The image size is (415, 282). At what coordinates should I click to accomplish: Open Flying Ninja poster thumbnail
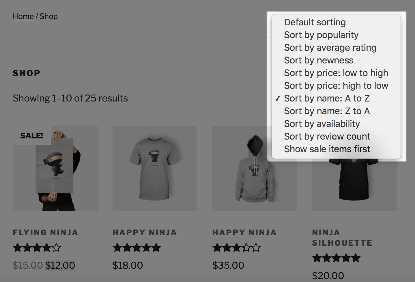(x=55, y=173)
